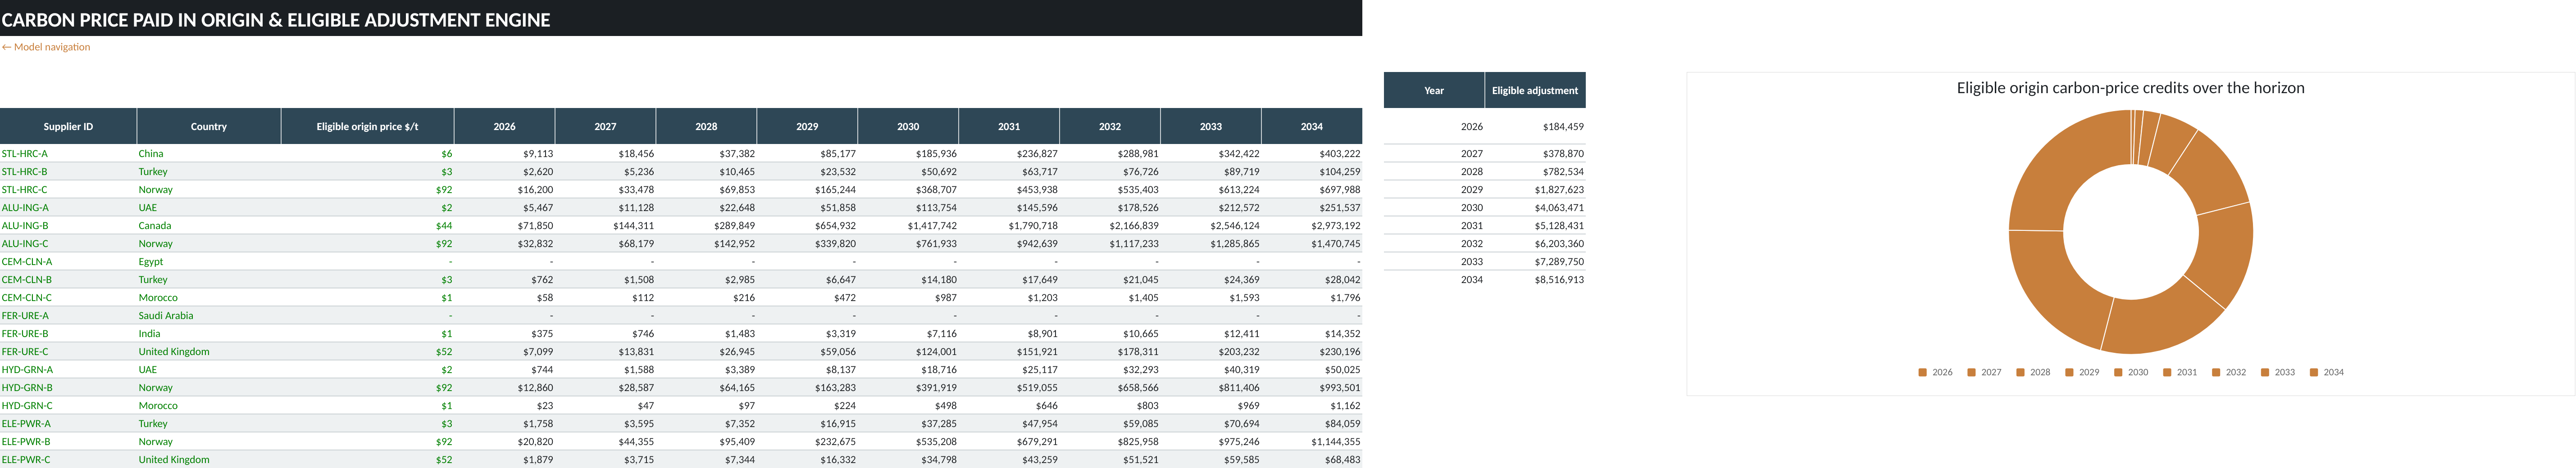This screenshot has width=2576, height=468.
Task: Select supplier cell ELE-PWR-C
Action: (68, 459)
